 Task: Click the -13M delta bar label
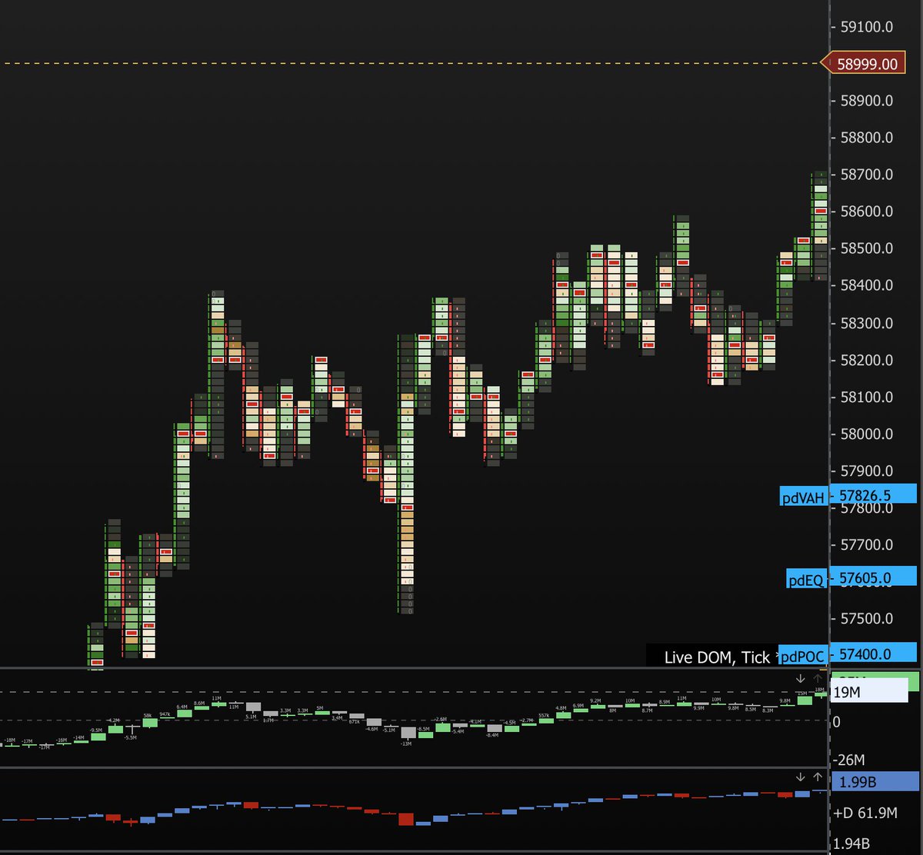point(406,743)
